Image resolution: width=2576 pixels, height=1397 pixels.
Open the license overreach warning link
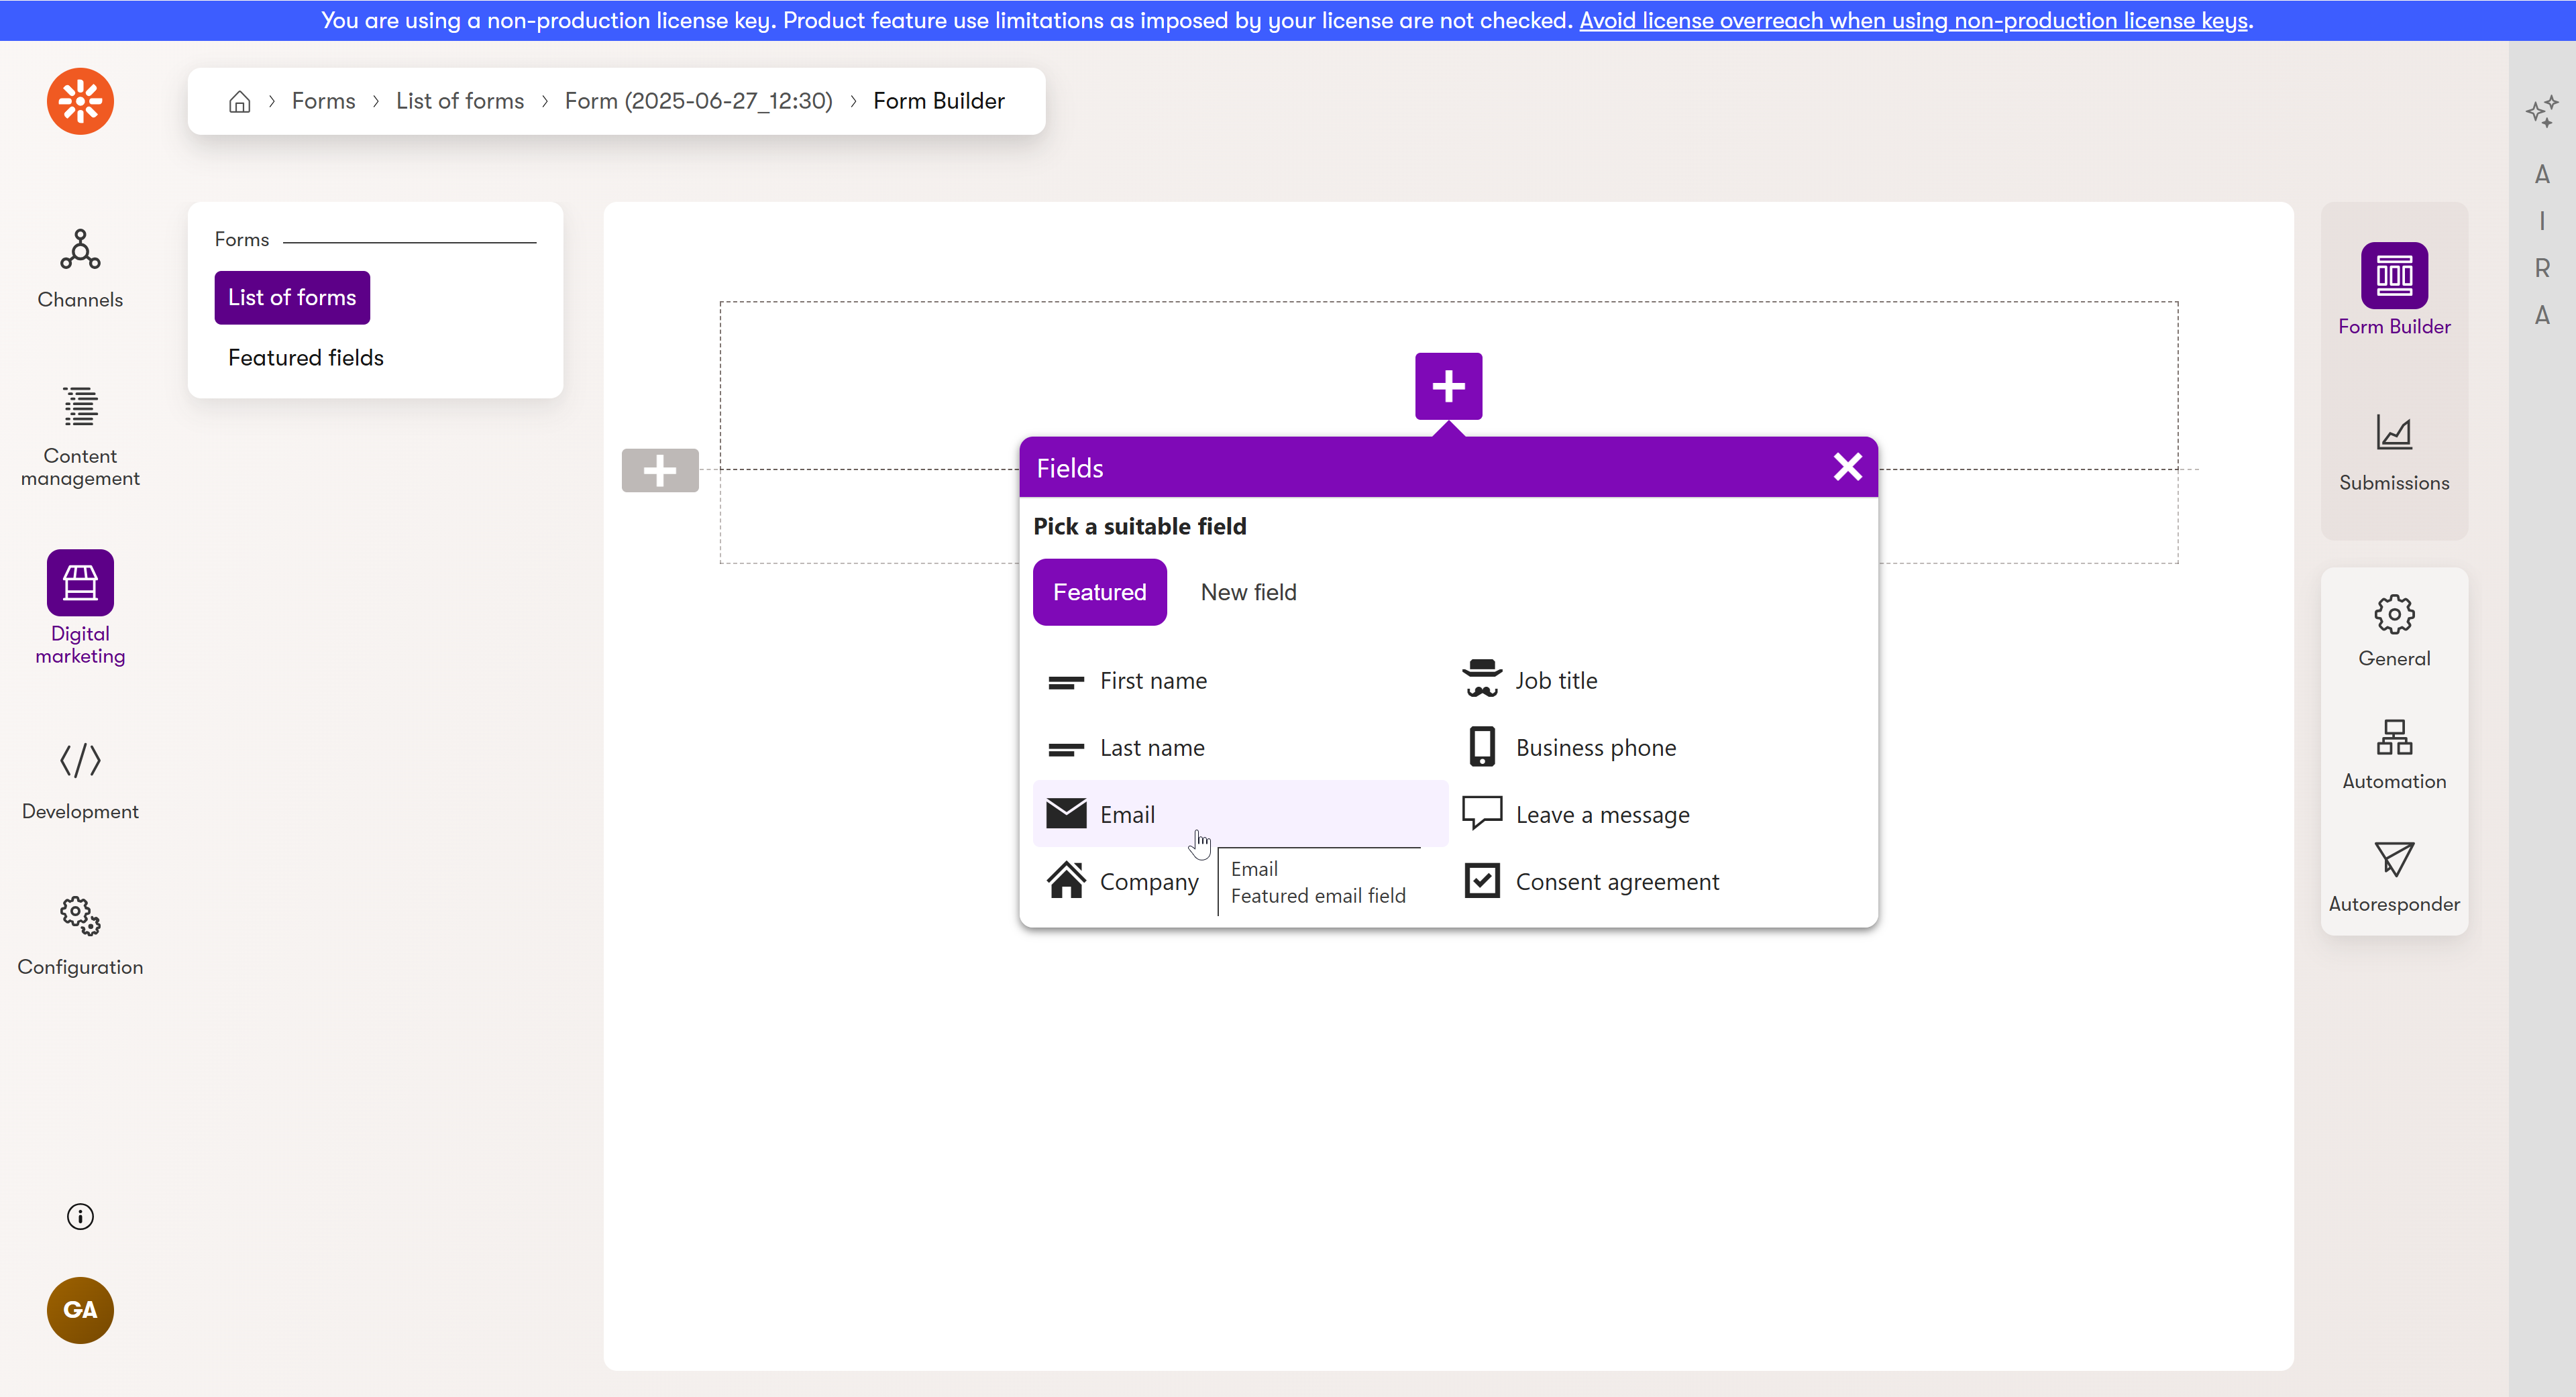click(x=1913, y=20)
